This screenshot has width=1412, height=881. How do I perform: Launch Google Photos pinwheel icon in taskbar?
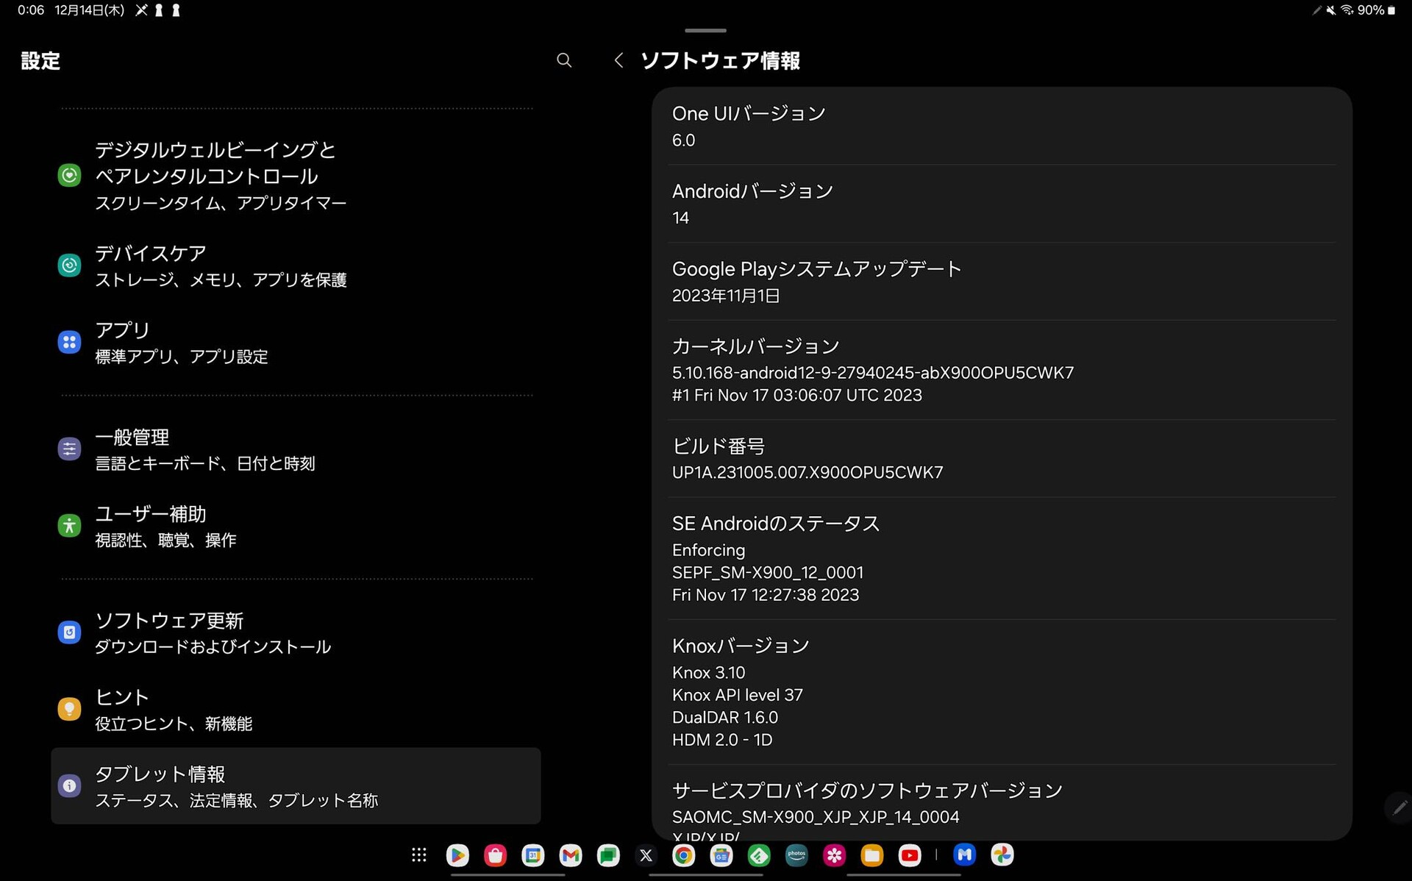pos(1002,855)
